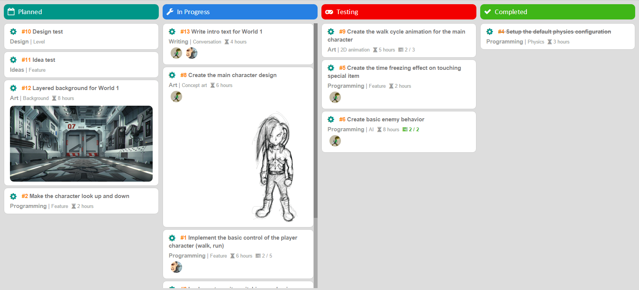The image size is (639, 290).
Task: Select the Testing column header
Action: click(399, 12)
